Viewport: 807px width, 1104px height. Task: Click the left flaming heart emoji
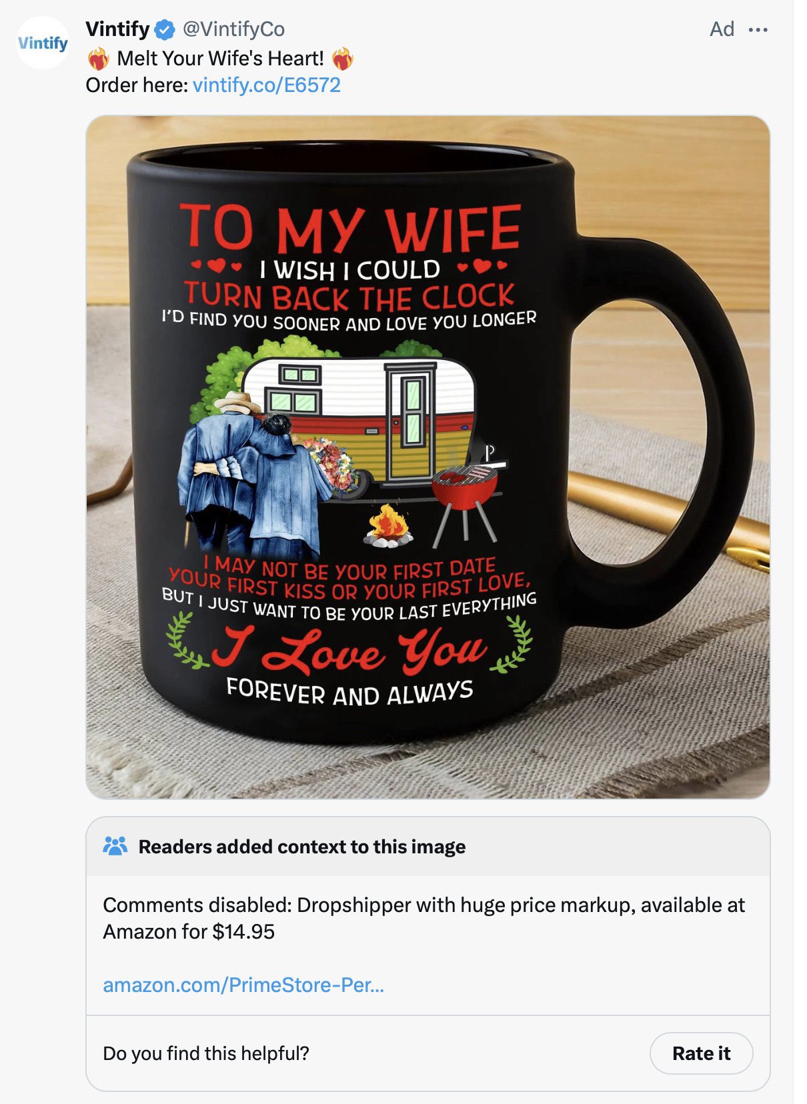click(x=99, y=59)
